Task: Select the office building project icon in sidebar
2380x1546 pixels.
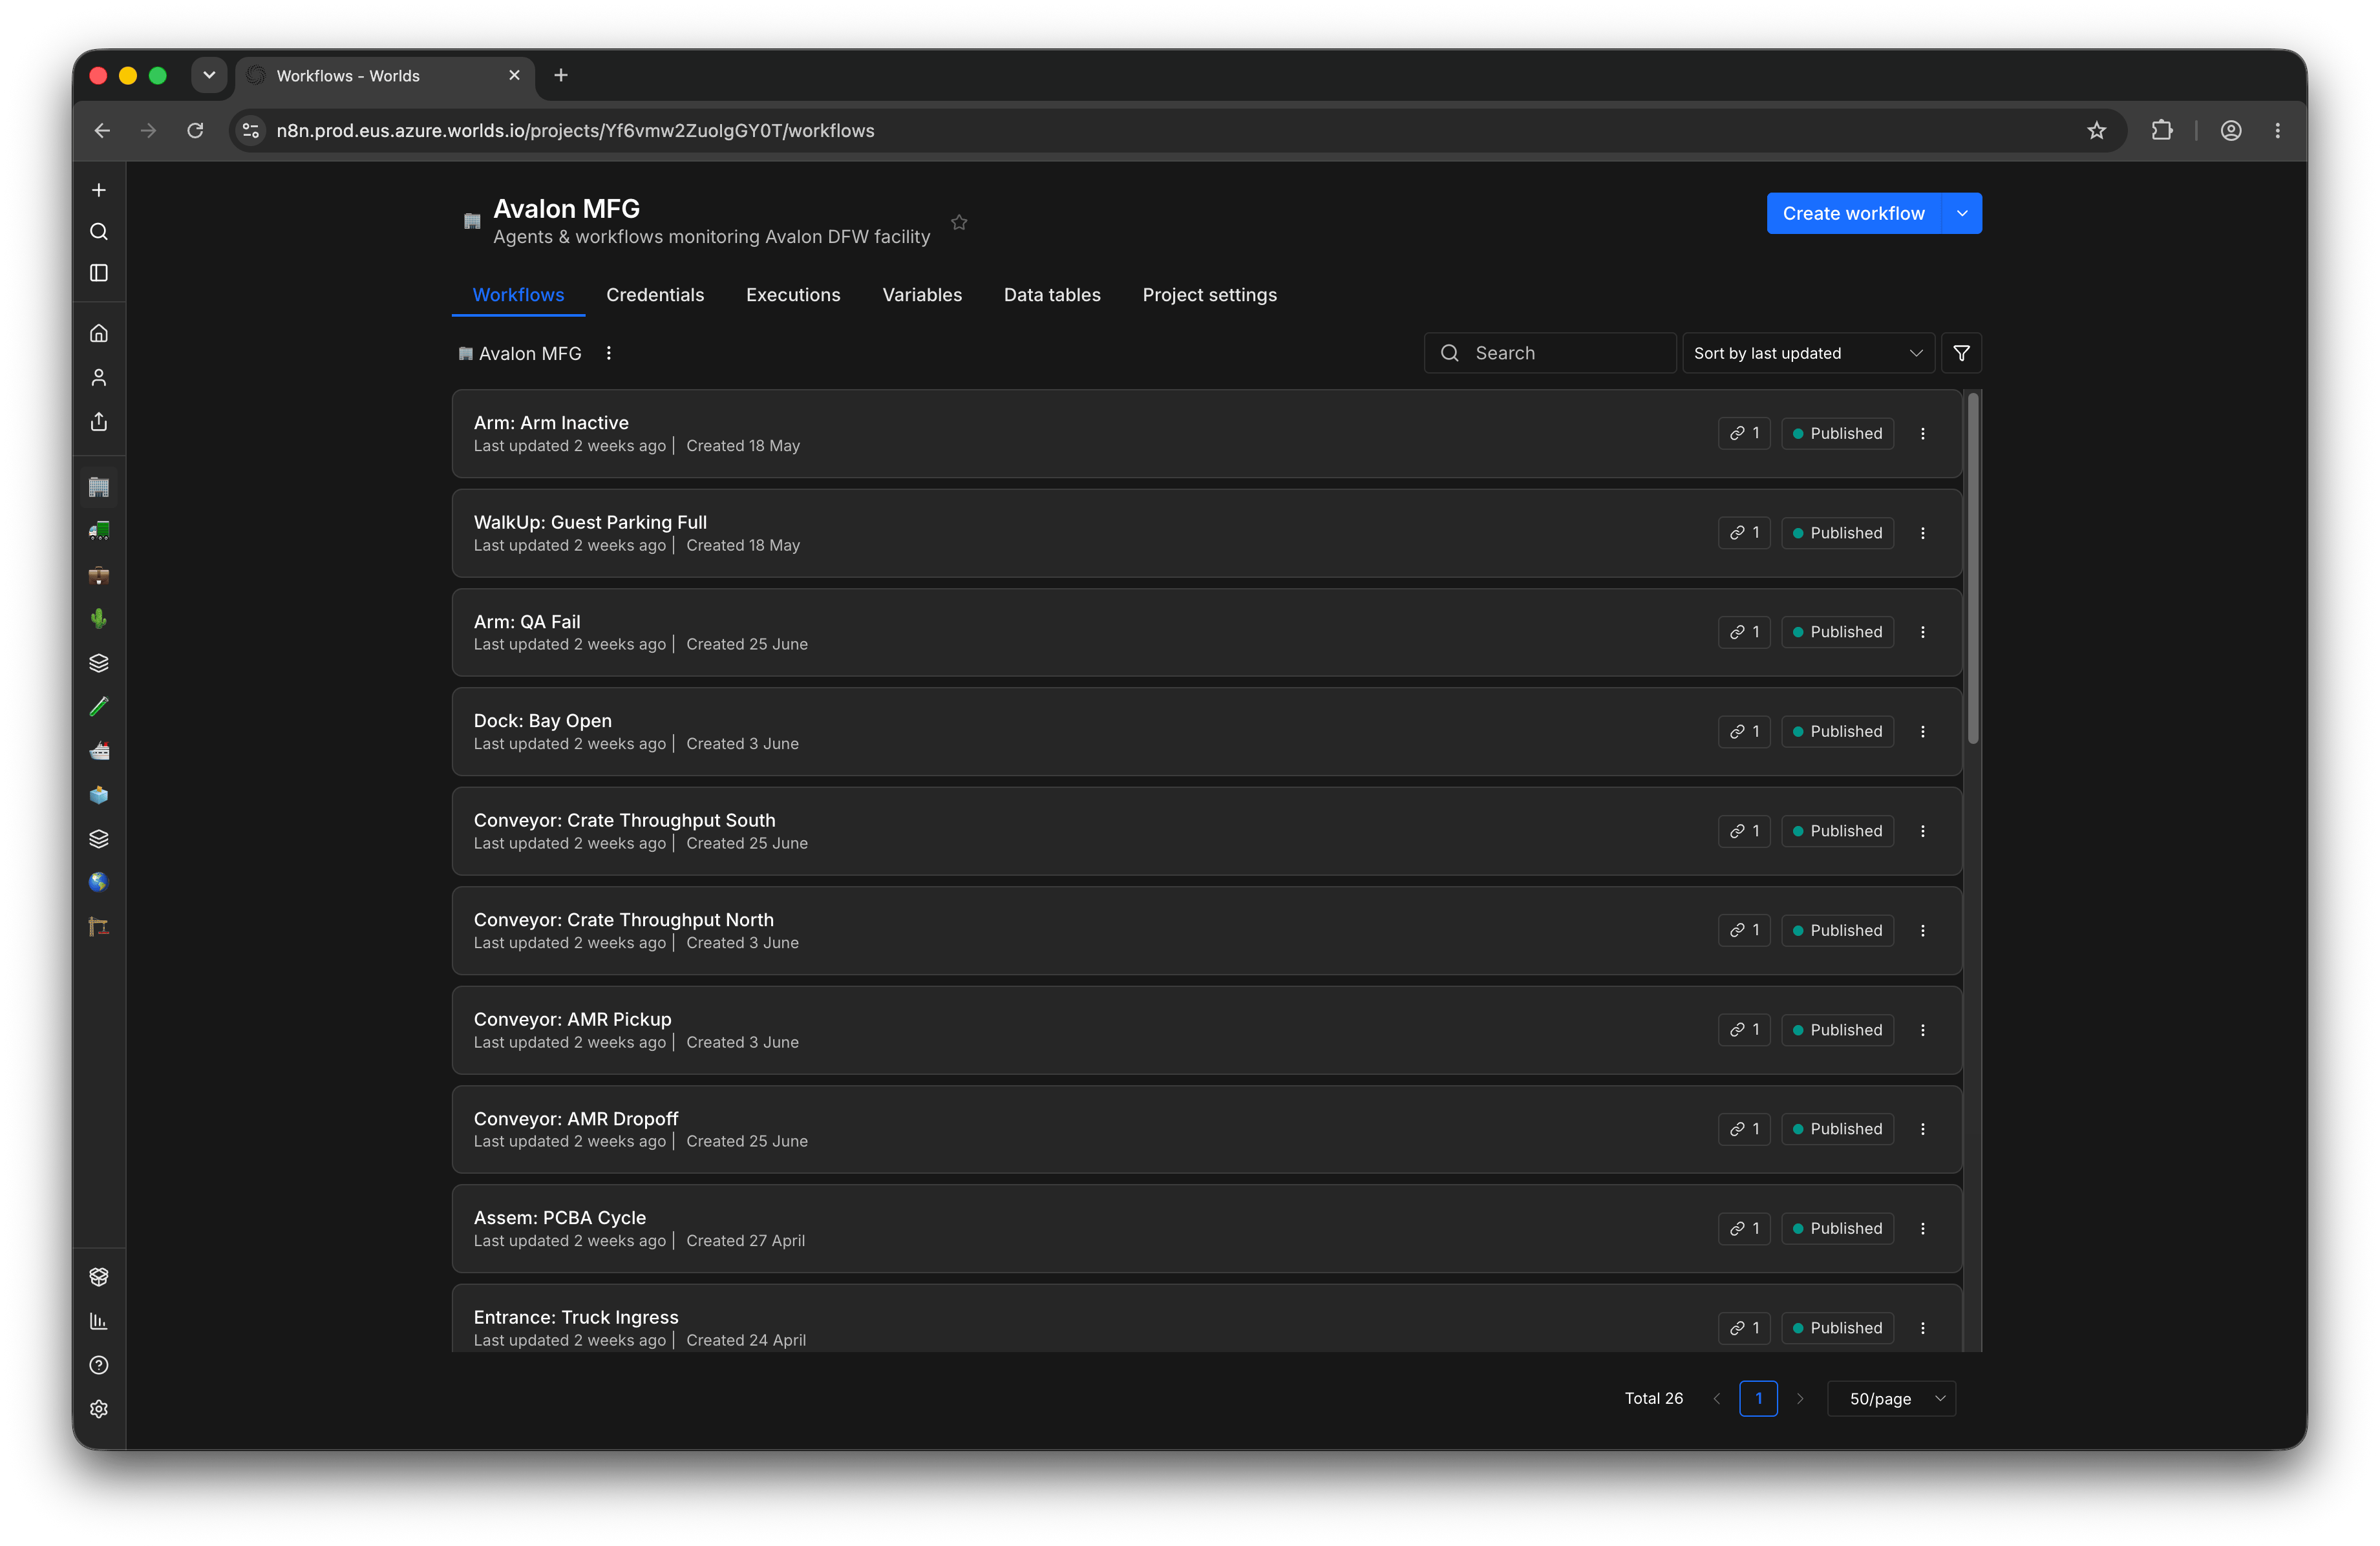Action: [99, 487]
